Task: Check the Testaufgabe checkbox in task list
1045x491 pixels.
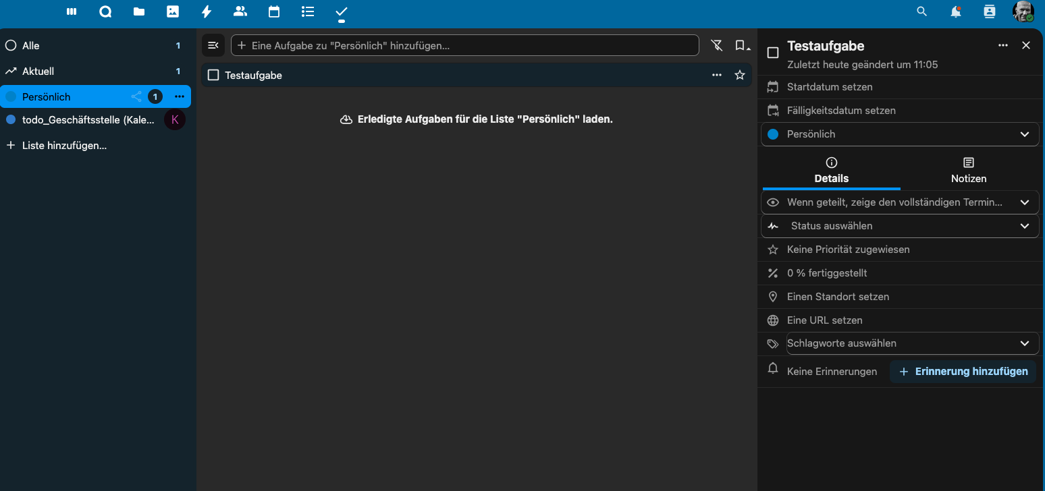Action: (x=213, y=75)
